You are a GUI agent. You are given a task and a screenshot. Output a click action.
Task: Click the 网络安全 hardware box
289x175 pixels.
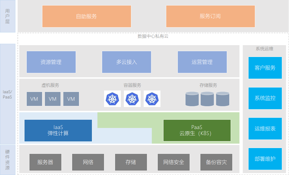174,162
